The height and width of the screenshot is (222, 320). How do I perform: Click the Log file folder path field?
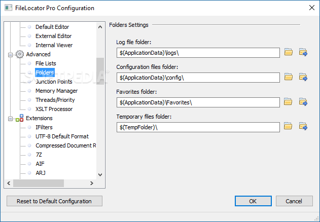point(198,53)
